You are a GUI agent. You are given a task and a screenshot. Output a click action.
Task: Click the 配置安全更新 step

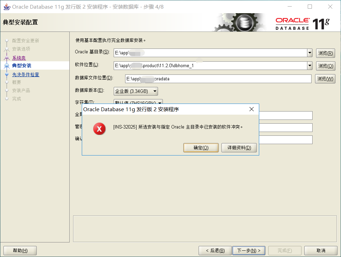(x=25, y=41)
